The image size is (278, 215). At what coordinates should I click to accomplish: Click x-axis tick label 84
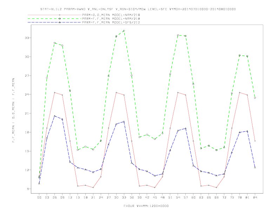coord(255,197)
